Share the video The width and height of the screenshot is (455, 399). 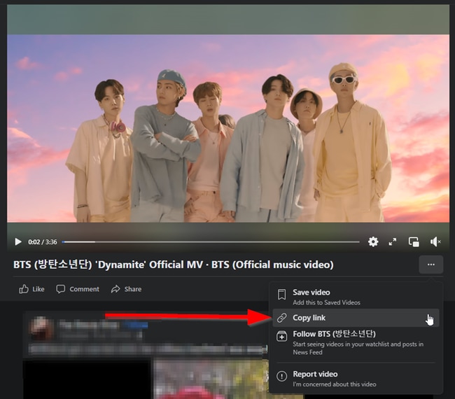pyautogui.click(x=126, y=289)
